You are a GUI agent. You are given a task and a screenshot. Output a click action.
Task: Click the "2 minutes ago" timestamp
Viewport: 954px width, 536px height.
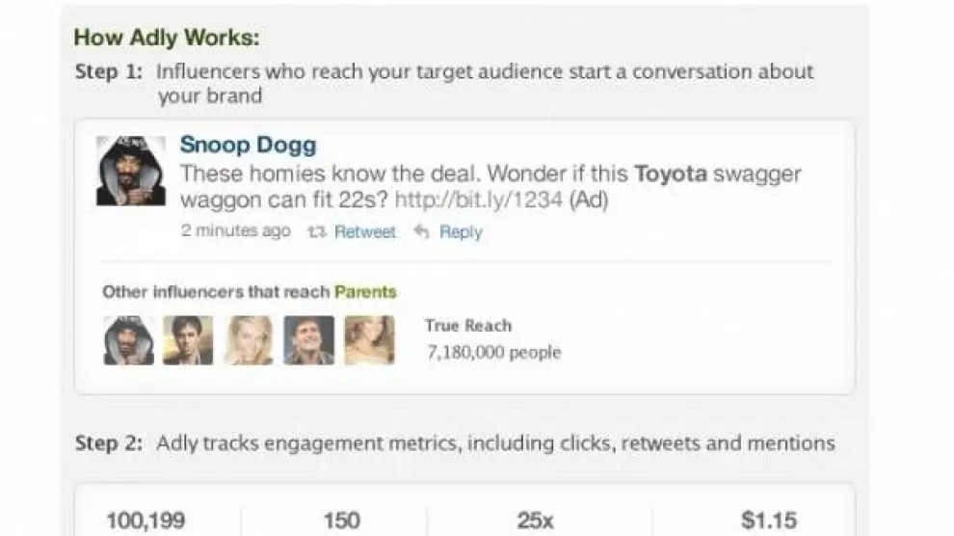click(235, 231)
